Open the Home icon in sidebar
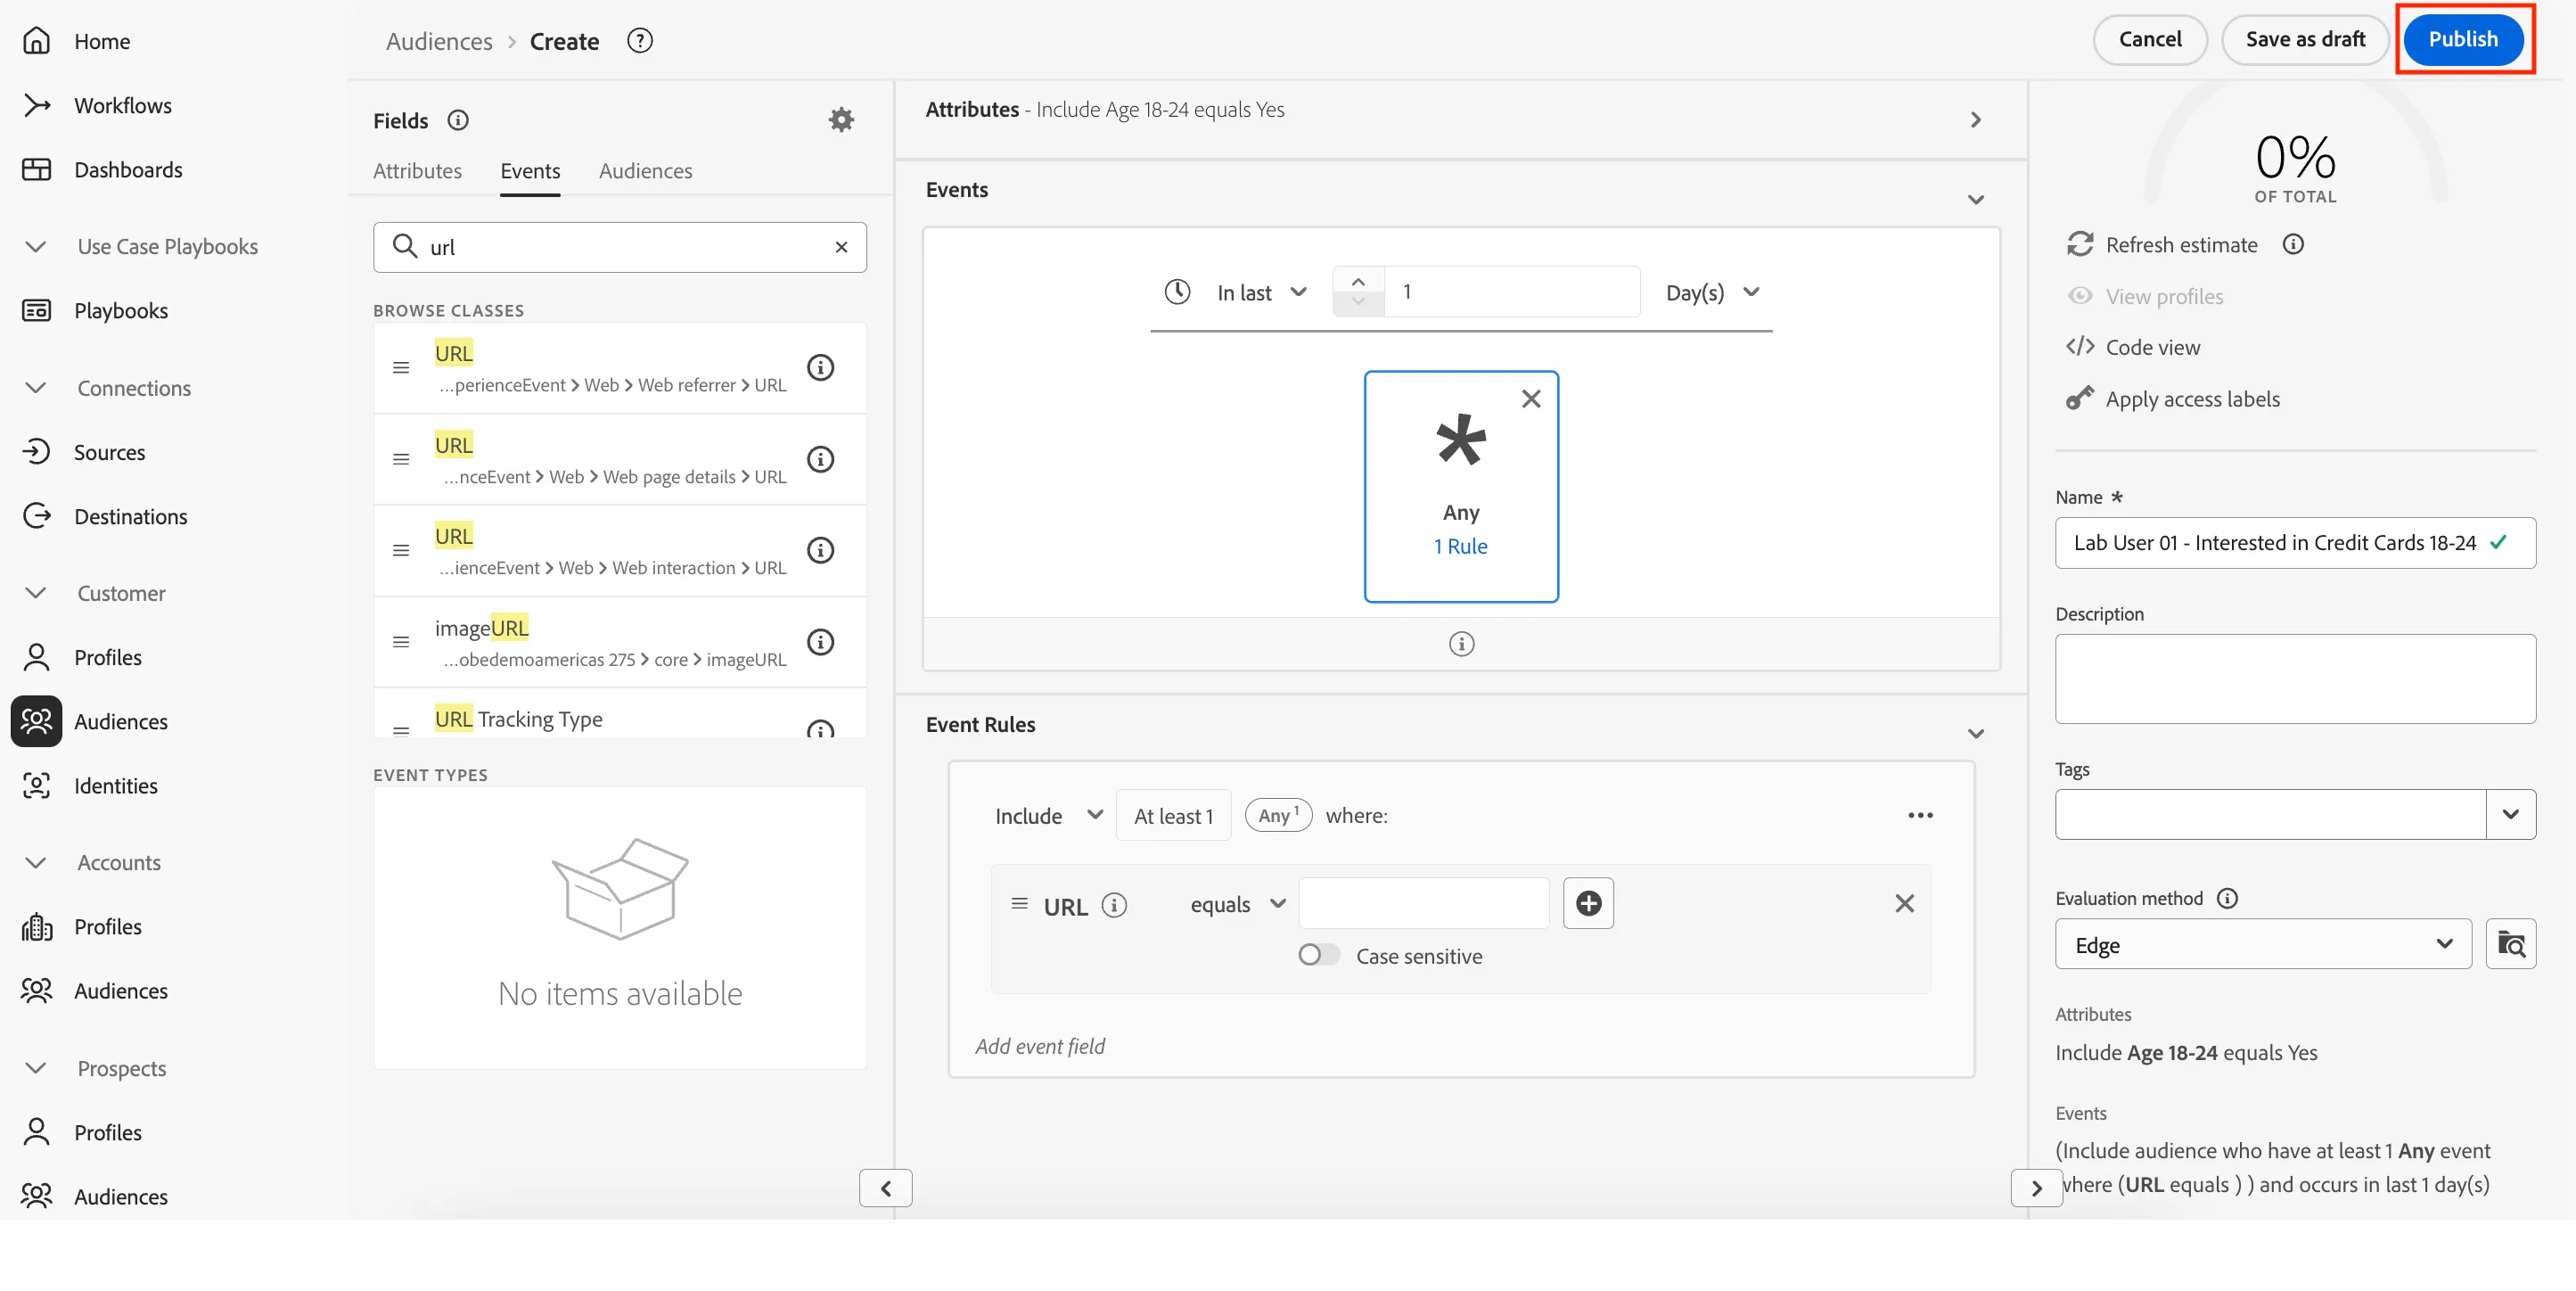This screenshot has height=1291, width=2576. point(37,41)
